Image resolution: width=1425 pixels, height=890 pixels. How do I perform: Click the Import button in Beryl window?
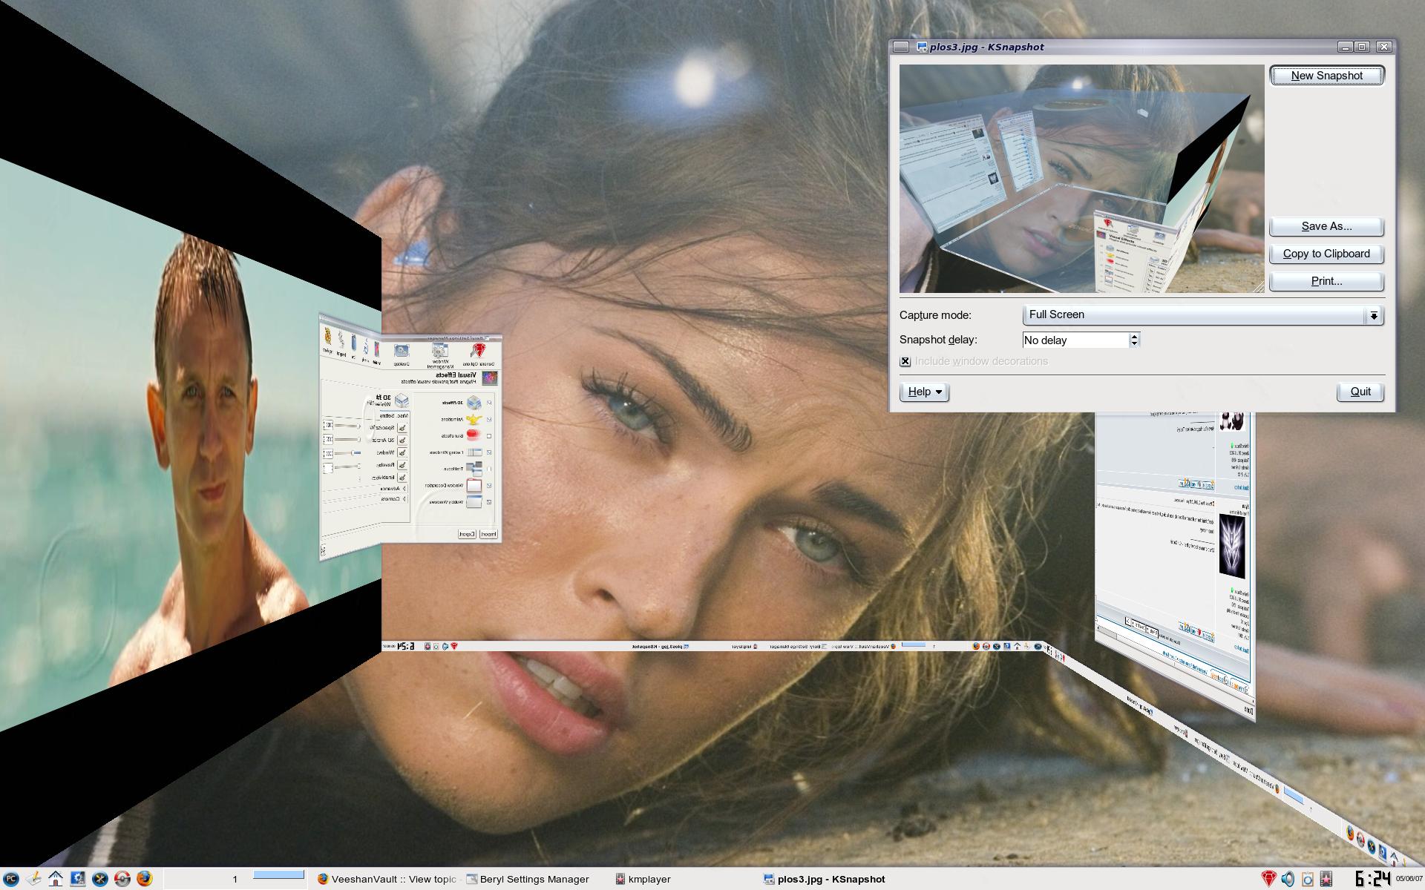[488, 534]
